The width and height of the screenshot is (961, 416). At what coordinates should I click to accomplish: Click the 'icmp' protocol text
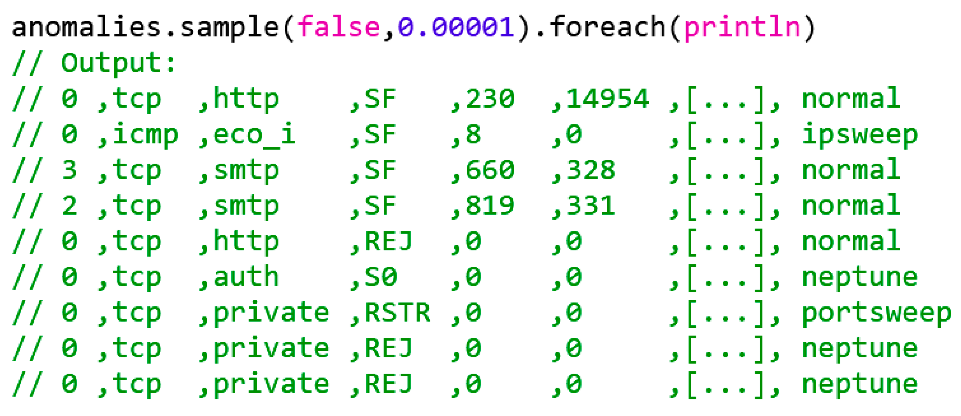tap(145, 135)
